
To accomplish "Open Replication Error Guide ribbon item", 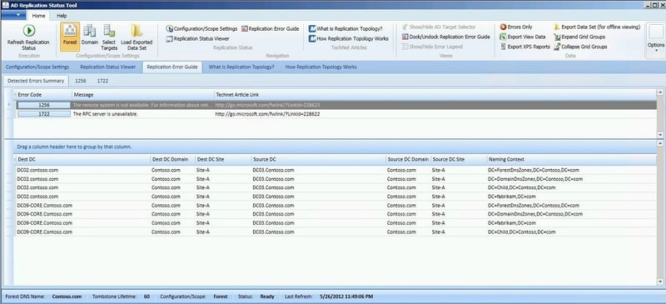I will coord(270,29).
